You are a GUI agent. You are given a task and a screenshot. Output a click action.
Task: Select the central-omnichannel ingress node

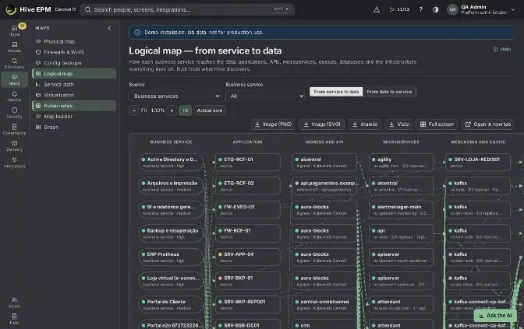(324, 304)
